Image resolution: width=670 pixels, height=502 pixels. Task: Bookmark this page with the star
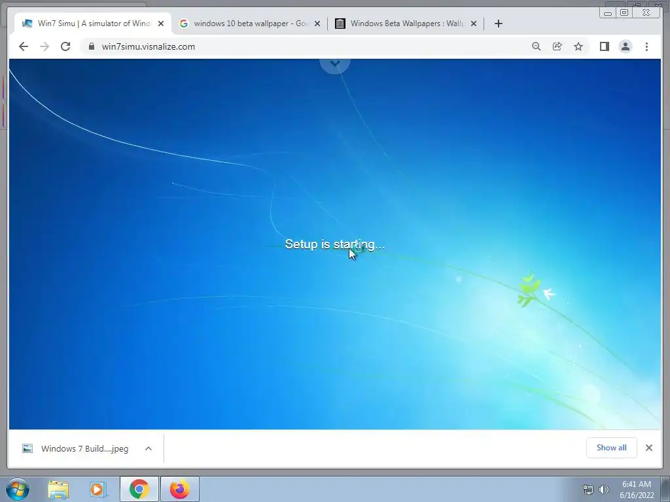[578, 46]
